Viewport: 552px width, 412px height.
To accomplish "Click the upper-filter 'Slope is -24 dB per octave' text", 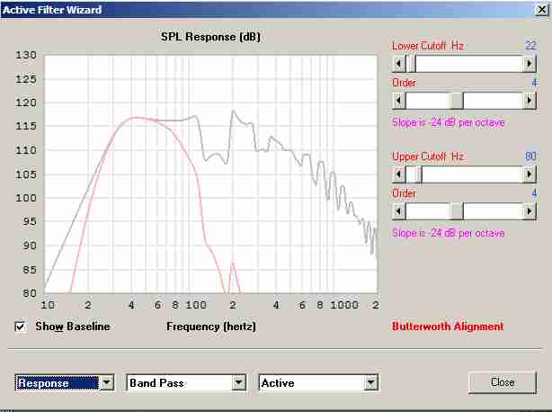I will click(x=448, y=233).
